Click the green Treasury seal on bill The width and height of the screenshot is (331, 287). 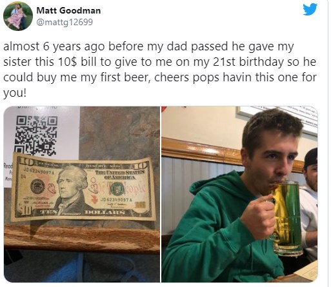coord(116,188)
